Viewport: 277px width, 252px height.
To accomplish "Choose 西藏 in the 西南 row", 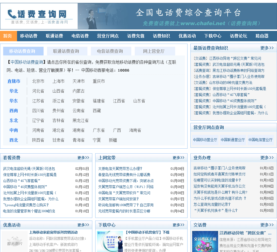I will tap(97, 111).
